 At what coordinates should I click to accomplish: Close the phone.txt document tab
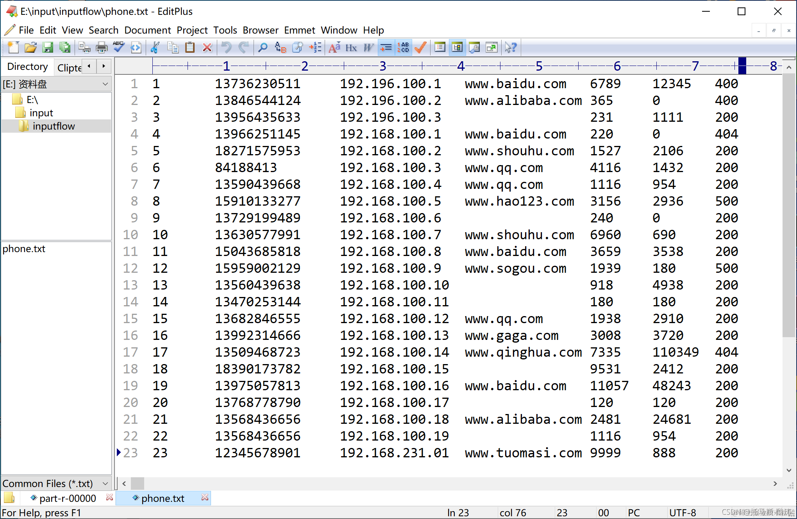(x=205, y=498)
